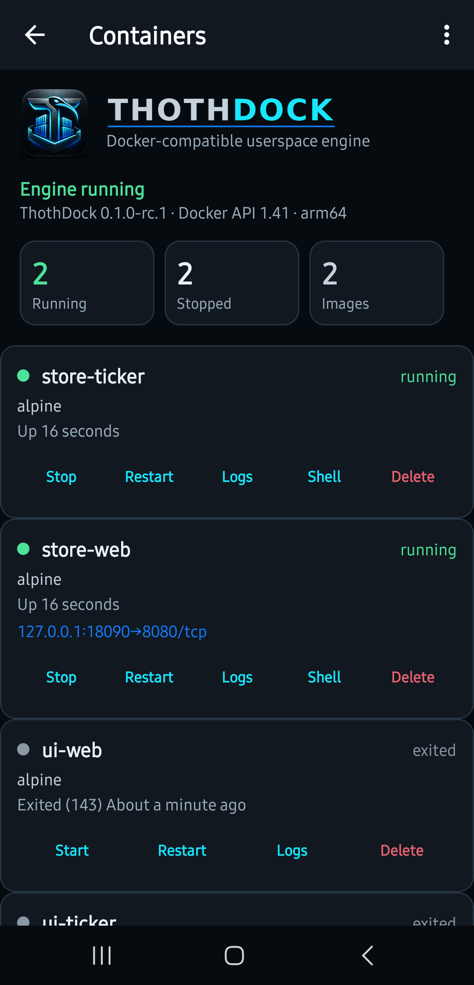Tap 'Exited (143) About a minute ago' text
The width and height of the screenshot is (474, 985).
(132, 805)
